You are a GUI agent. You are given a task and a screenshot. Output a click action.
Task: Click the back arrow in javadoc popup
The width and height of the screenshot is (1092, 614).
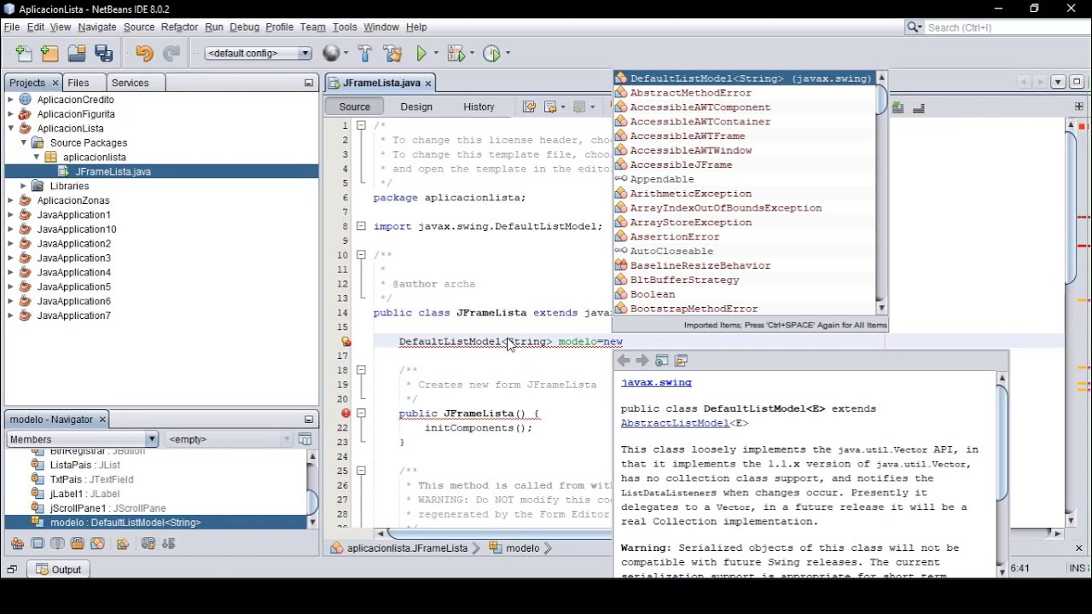[x=624, y=361]
